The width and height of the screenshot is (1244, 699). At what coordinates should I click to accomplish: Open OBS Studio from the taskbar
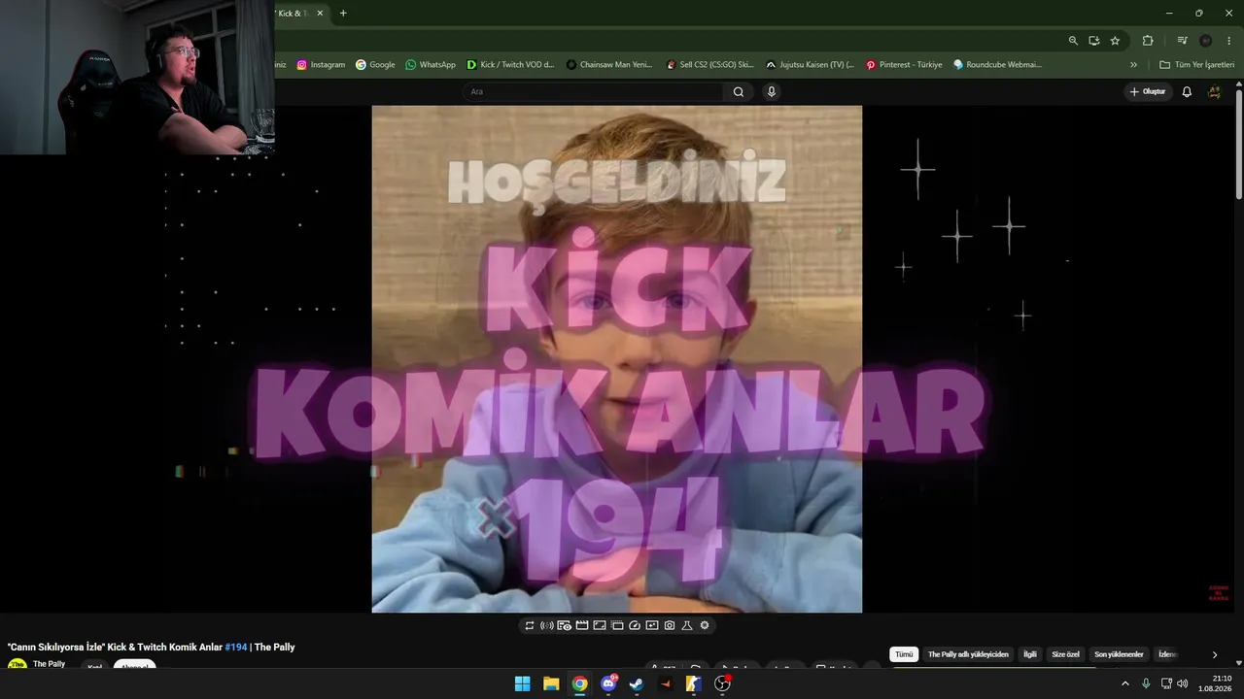[x=722, y=683]
